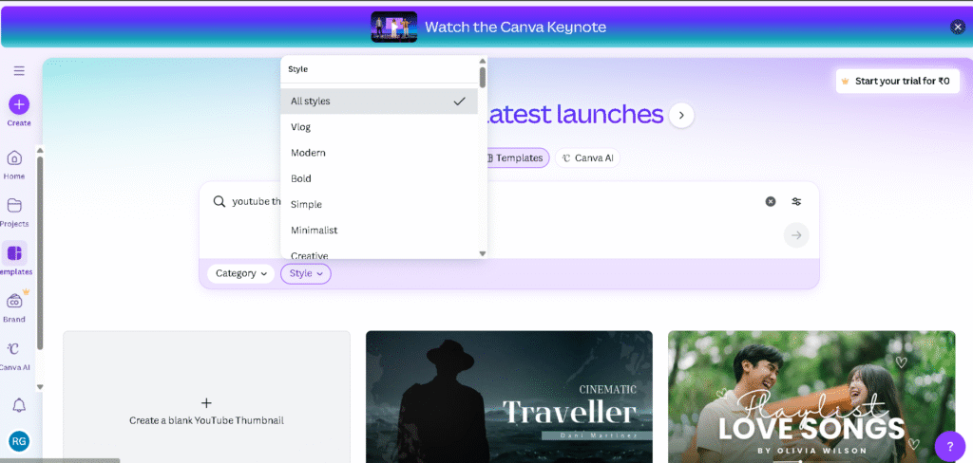973x463 pixels.
Task: Clear the search field text
Action: (x=771, y=201)
